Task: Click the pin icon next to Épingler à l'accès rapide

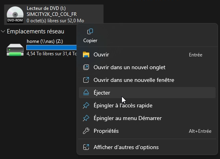Action: click(x=86, y=105)
